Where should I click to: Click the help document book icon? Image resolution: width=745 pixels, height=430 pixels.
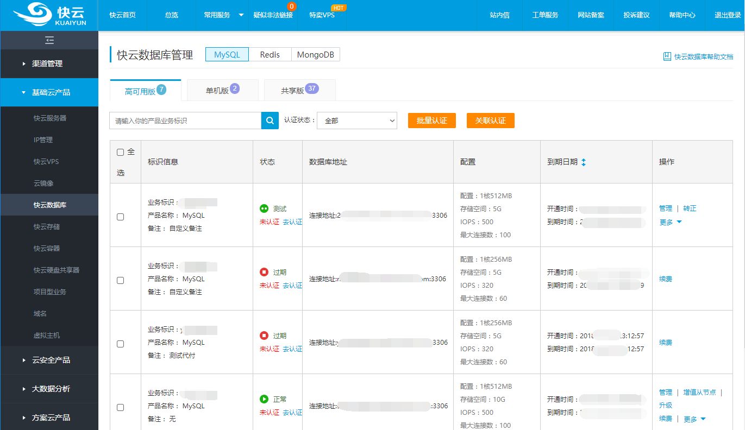pyautogui.click(x=667, y=56)
